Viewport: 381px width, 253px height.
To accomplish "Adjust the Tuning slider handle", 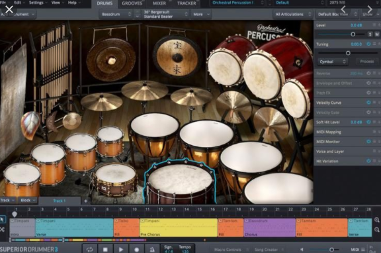I will tap(348, 53).
